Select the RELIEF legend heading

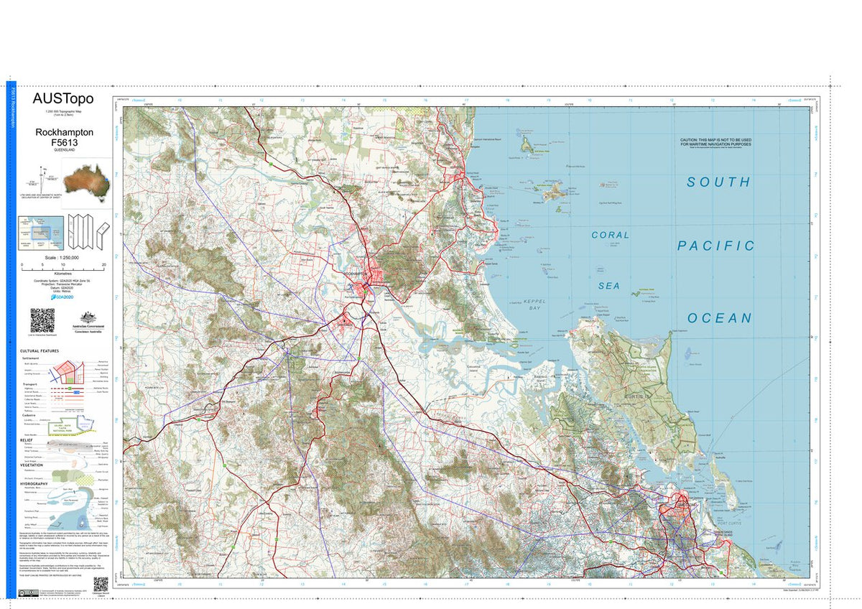click(27, 440)
